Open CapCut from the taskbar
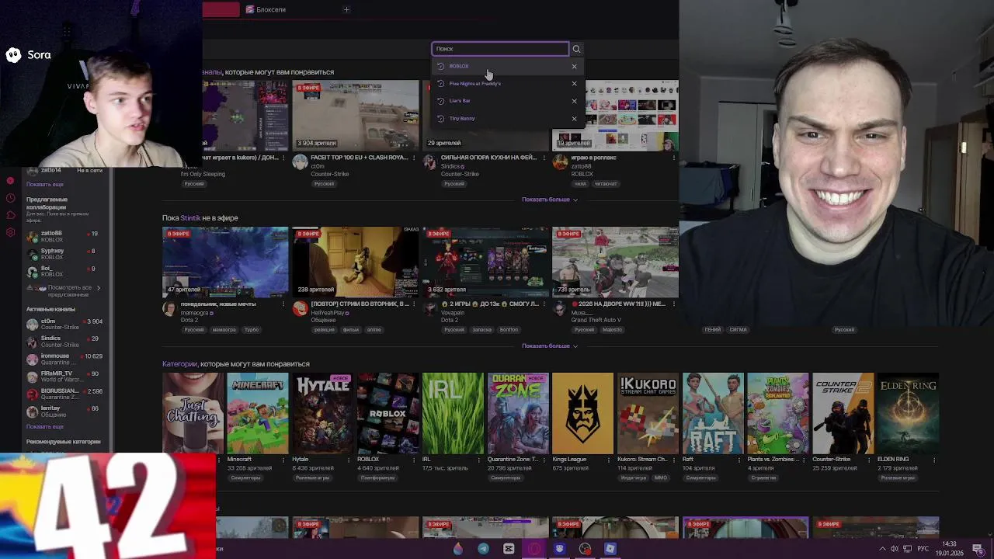Screen dimensions: 994x559 509,549
